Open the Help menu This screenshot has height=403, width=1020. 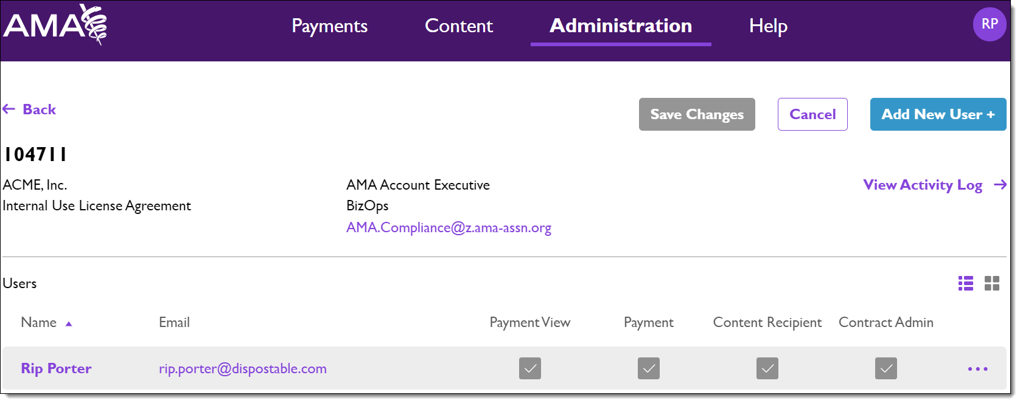pyautogui.click(x=768, y=26)
